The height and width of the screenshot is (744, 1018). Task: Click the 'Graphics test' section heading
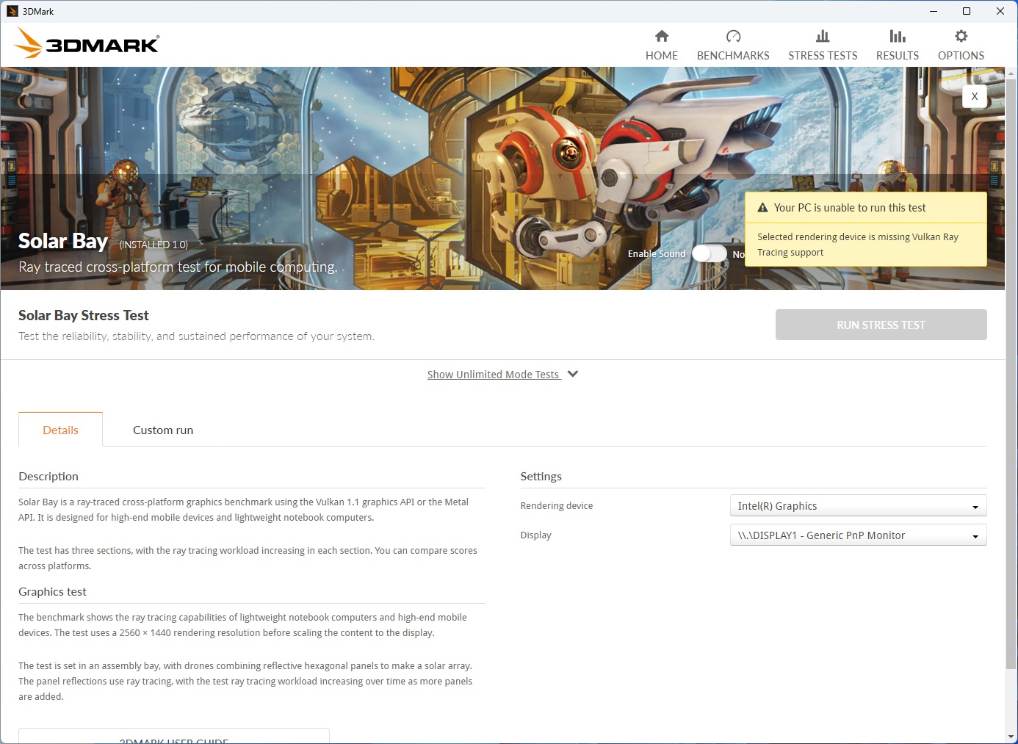click(x=52, y=591)
